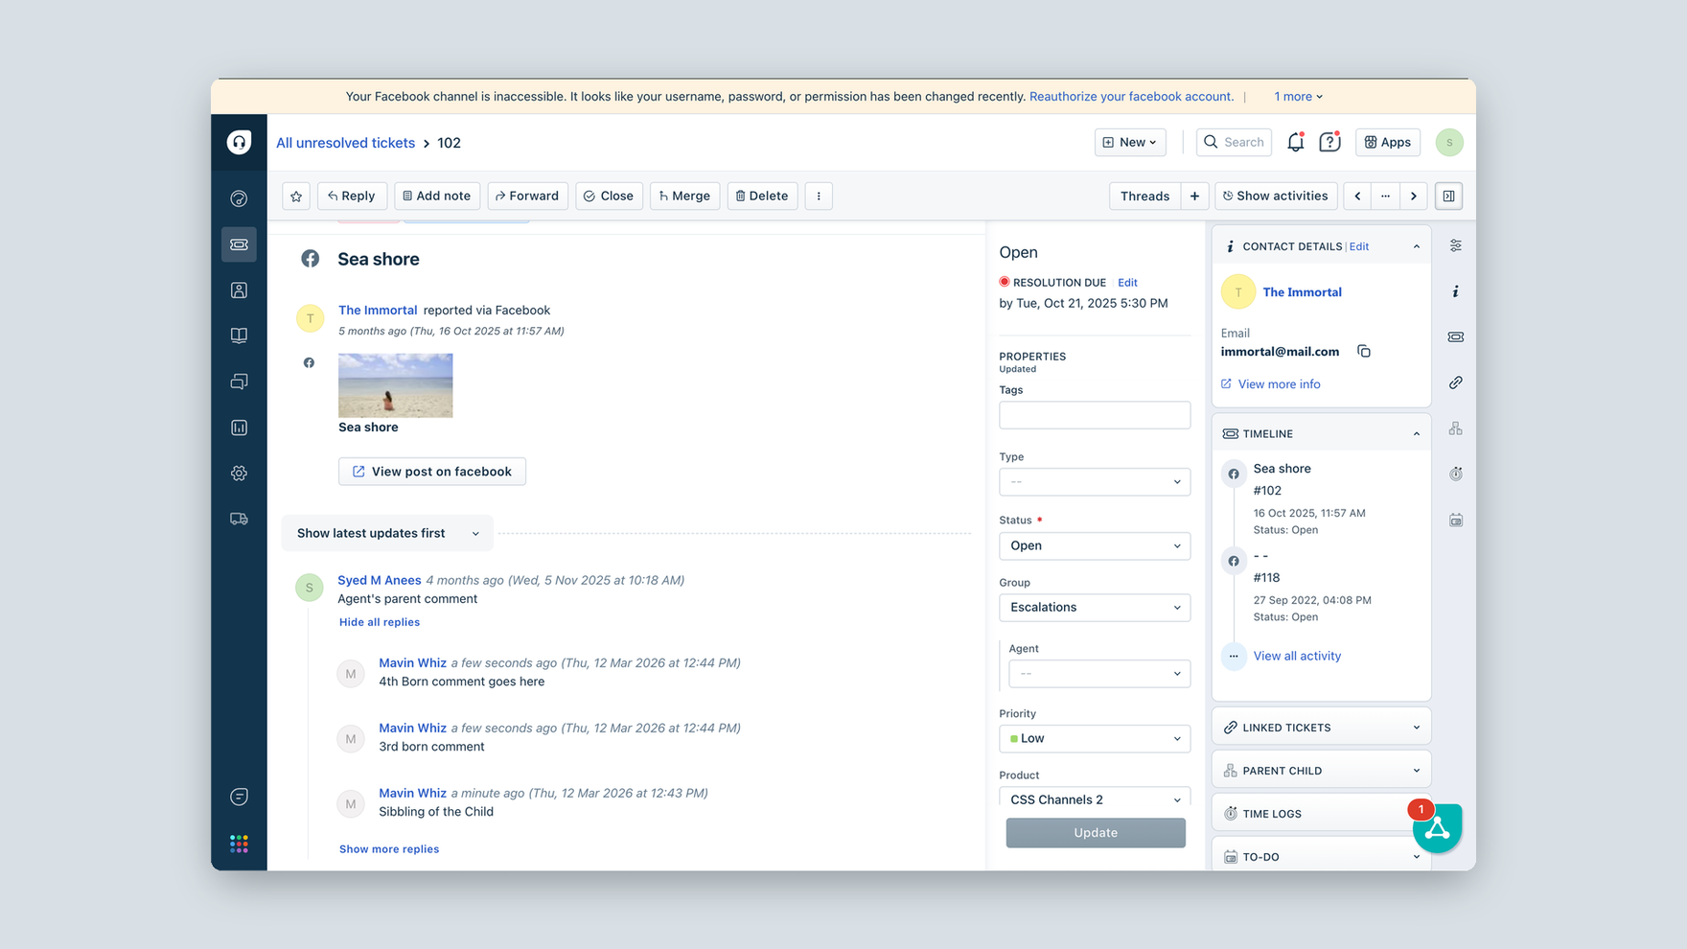Star this ticket with the star icon
The image size is (1687, 949).
[296, 196]
